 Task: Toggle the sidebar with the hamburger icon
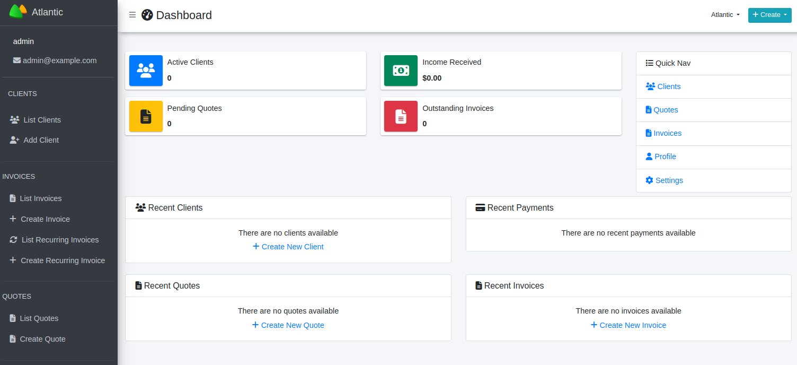tap(132, 15)
